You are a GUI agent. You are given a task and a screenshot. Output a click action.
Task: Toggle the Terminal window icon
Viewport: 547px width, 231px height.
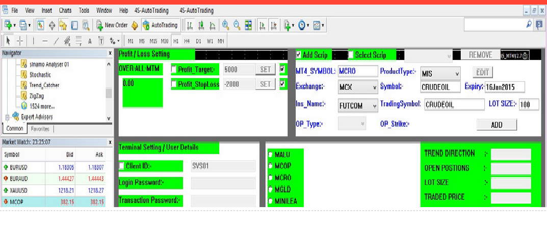(74, 25)
